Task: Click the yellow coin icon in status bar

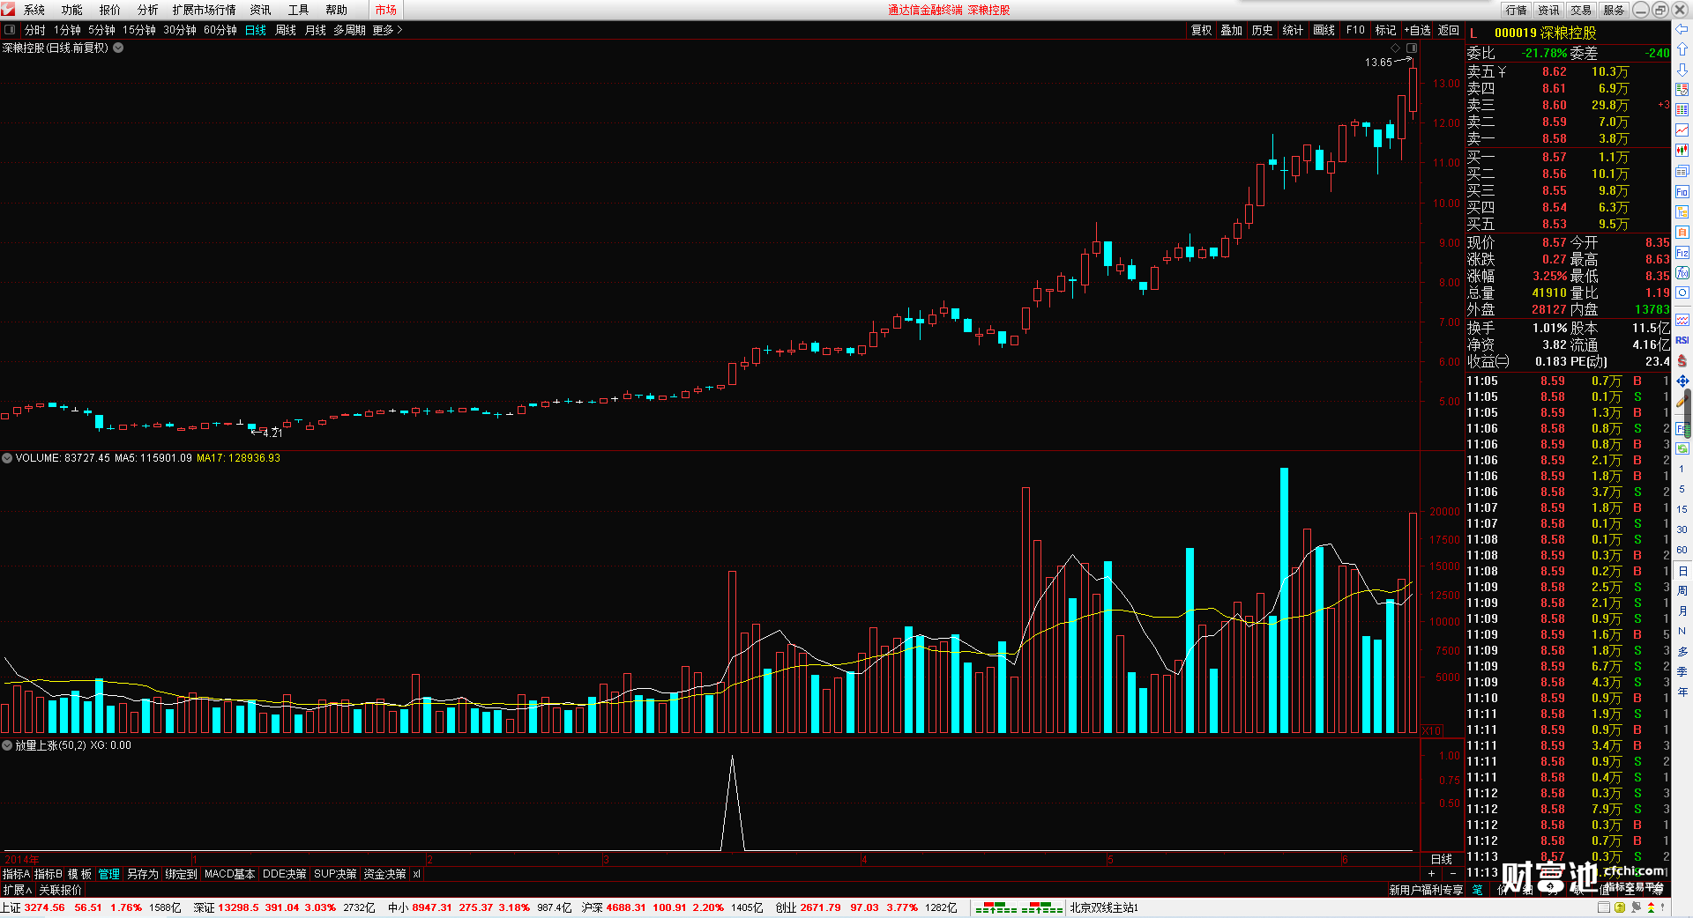Action: pos(1620,907)
